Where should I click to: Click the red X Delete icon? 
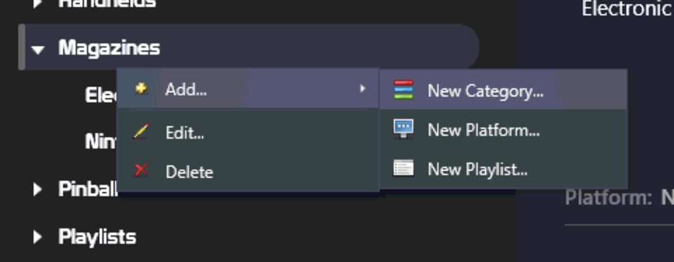coord(141,170)
